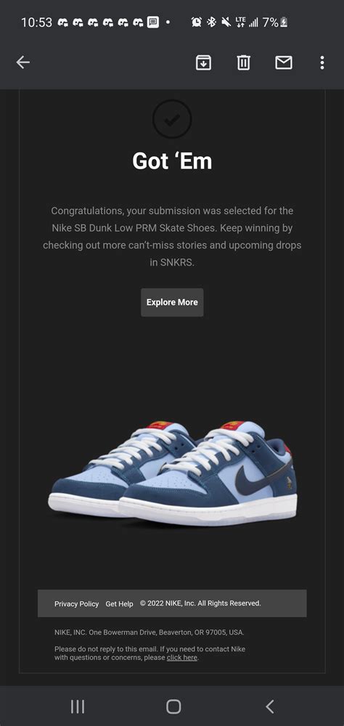Screen dimensions: 344x726
Task: Go back using the arrow icon
Action: (22, 62)
